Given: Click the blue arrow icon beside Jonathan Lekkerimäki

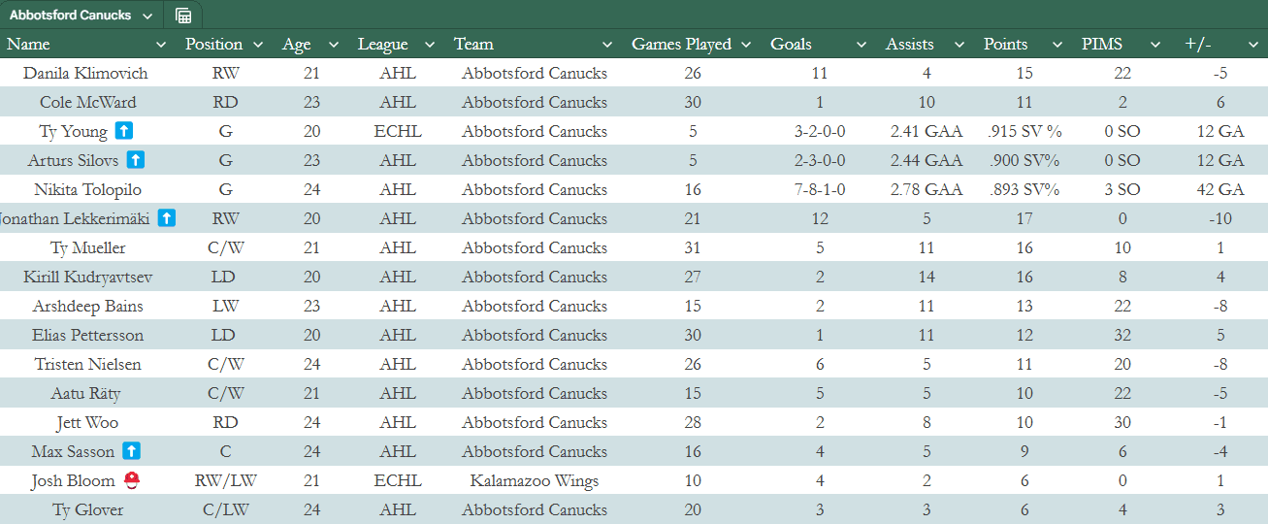Looking at the screenshot, I should (x=167, y=218).
